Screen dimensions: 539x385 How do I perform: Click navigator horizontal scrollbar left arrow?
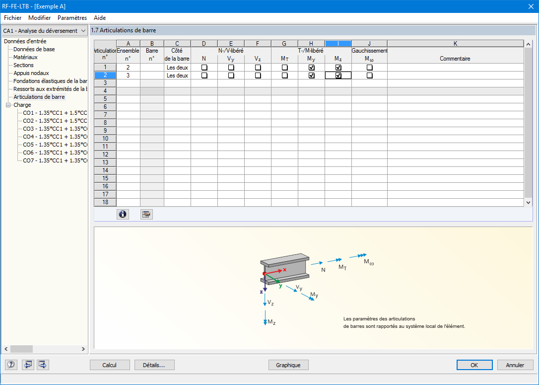coord(6,349)
